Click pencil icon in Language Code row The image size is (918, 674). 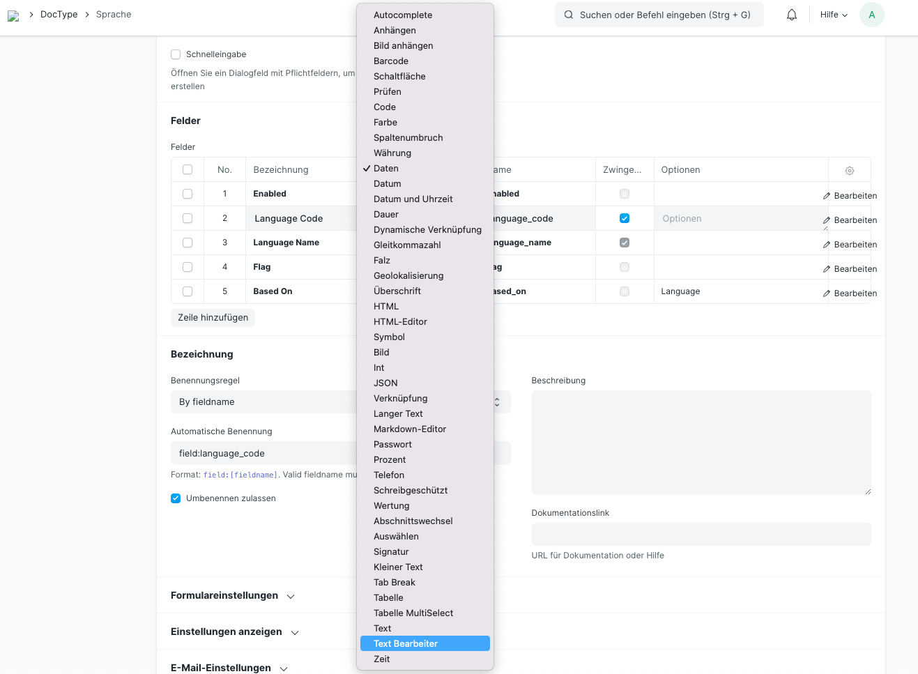tap(827, 220)
